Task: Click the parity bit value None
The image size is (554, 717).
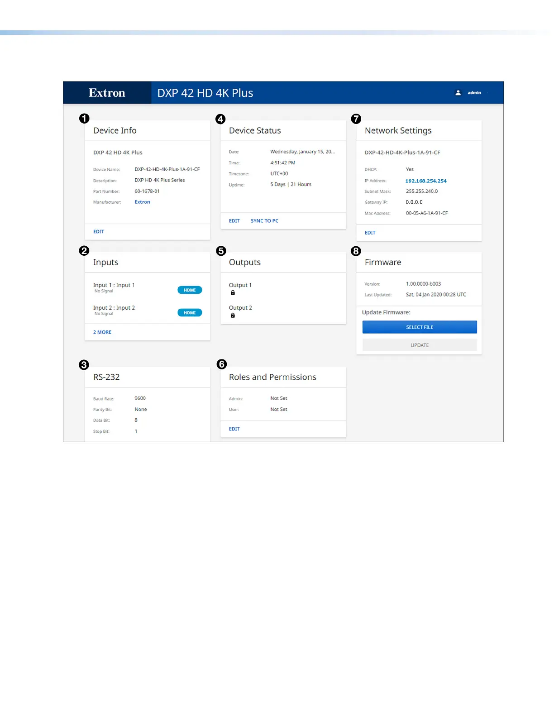Action: click(141, 410)
